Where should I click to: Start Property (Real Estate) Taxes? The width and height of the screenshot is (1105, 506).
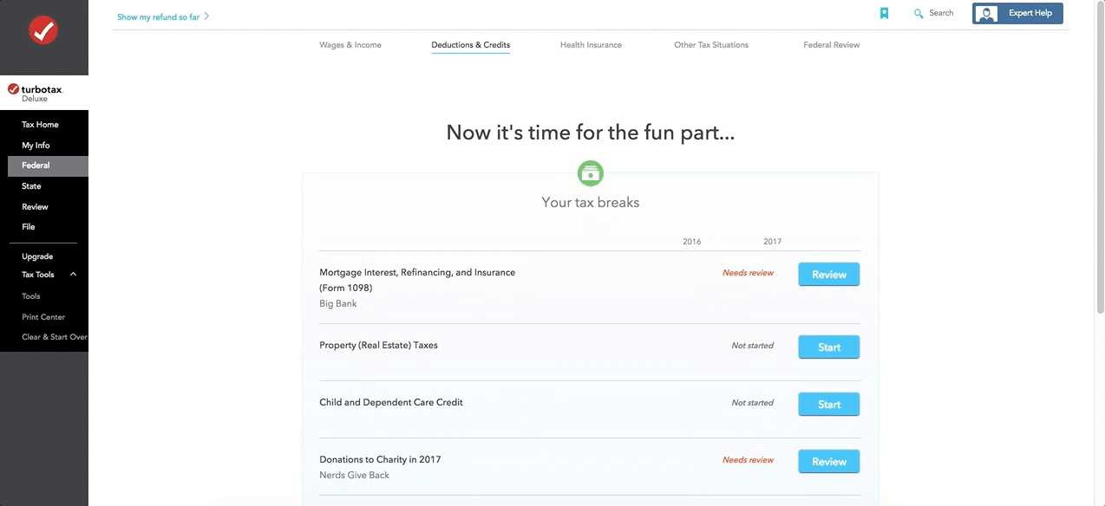828,347
